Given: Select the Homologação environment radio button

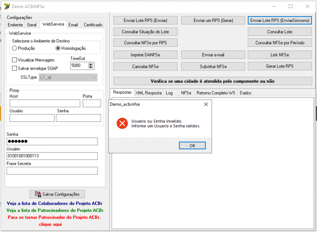Looking at the screenshot, I should (58, 48).
